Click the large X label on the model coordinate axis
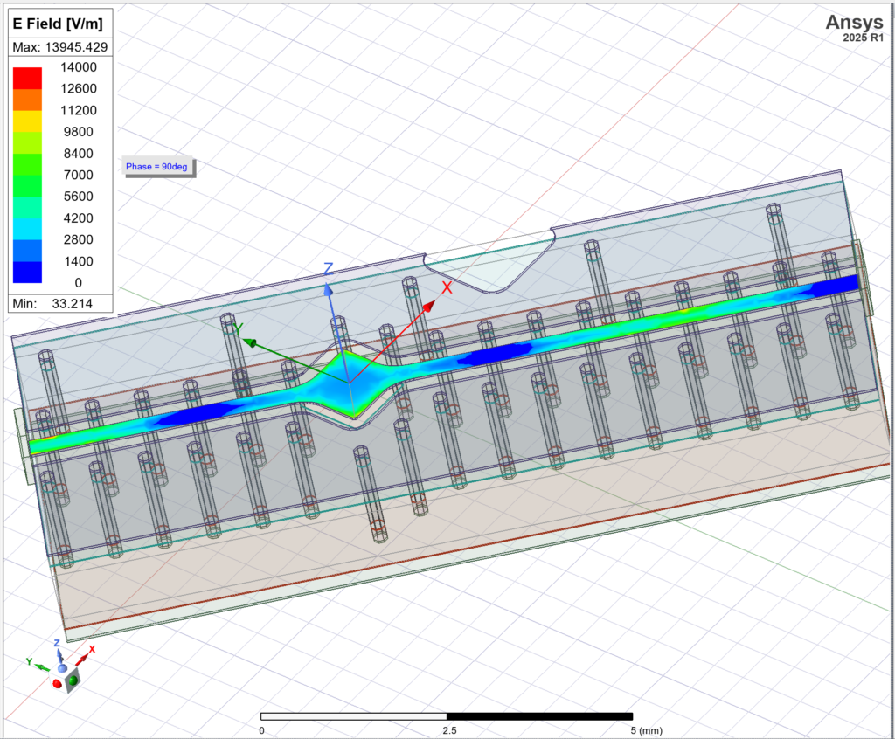The height and width of the screenshot is (739, 895). pyautogui.click(x=447, y=287)
